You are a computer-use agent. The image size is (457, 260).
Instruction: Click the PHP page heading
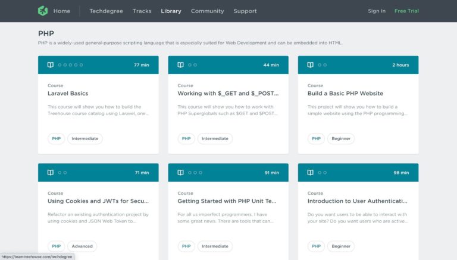tap(46, 33)
